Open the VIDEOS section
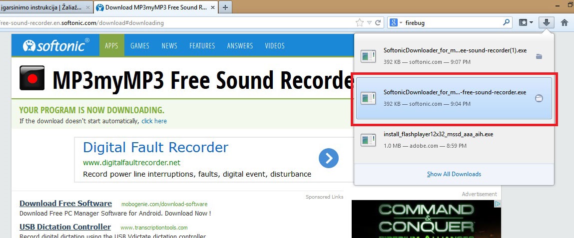Screen dimensions: 574x238 275,46
